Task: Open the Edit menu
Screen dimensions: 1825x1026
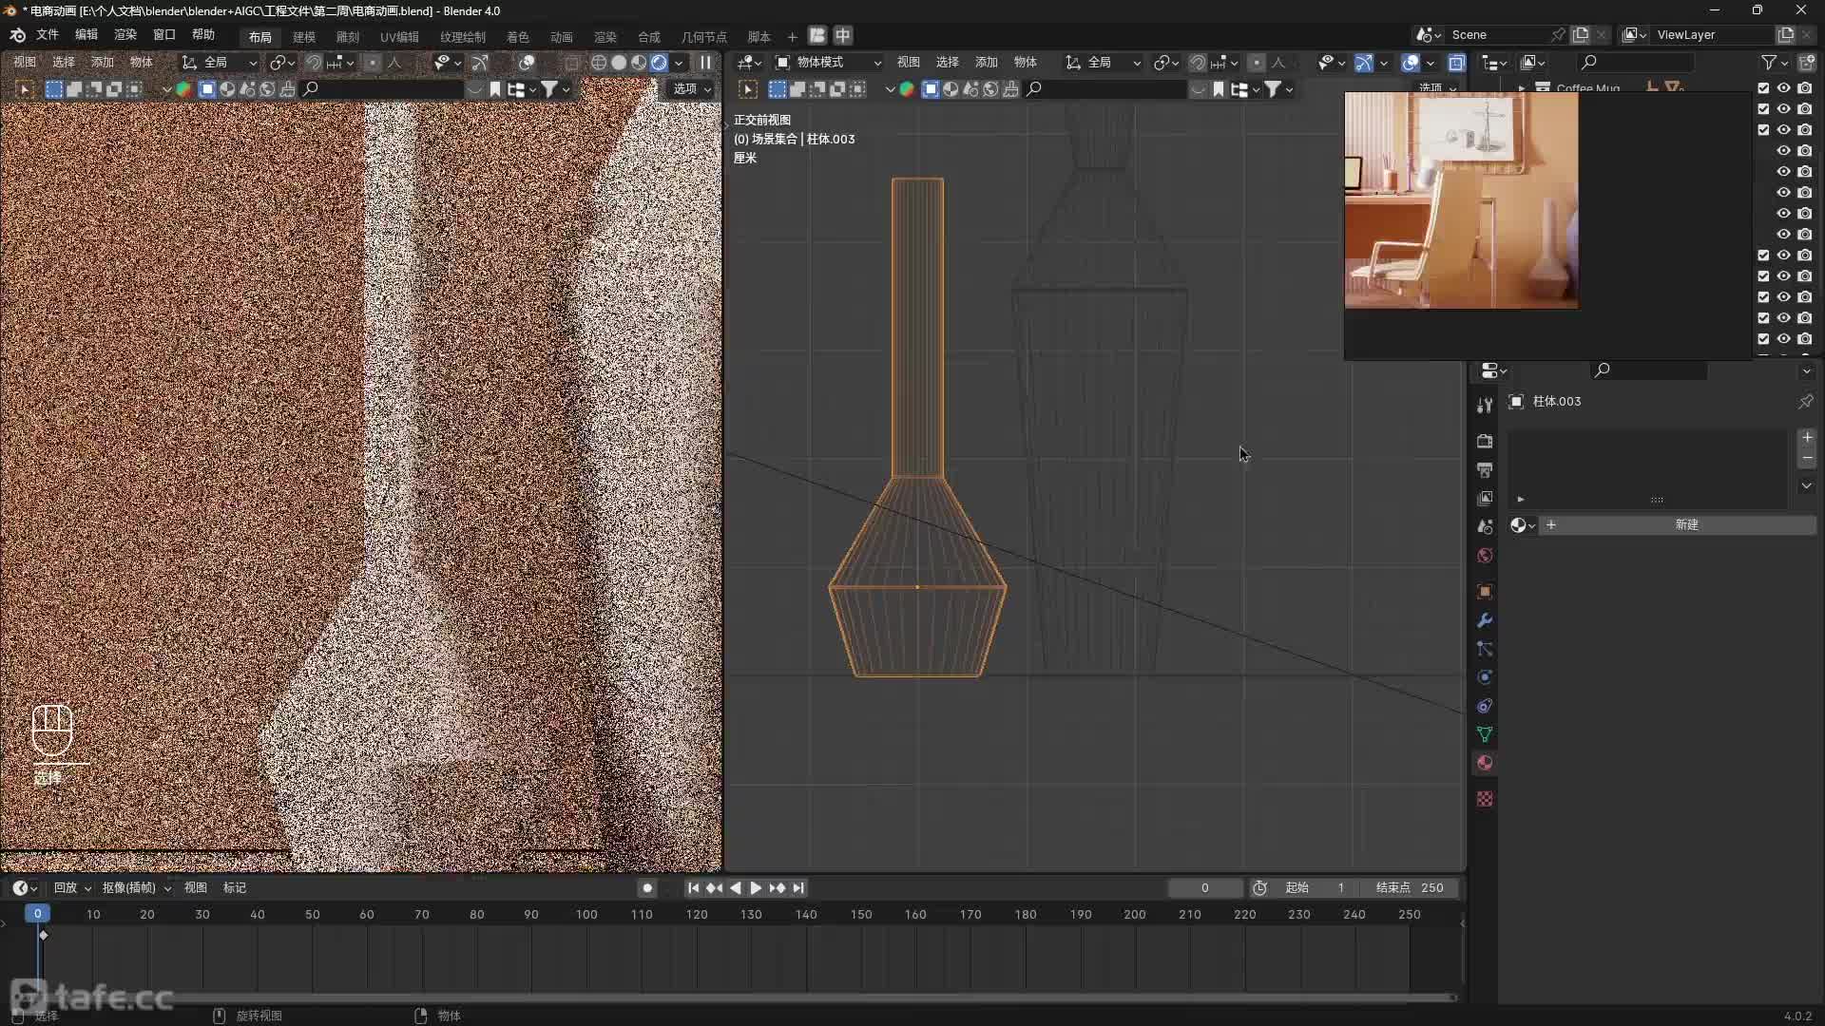Action: (86, 35)
